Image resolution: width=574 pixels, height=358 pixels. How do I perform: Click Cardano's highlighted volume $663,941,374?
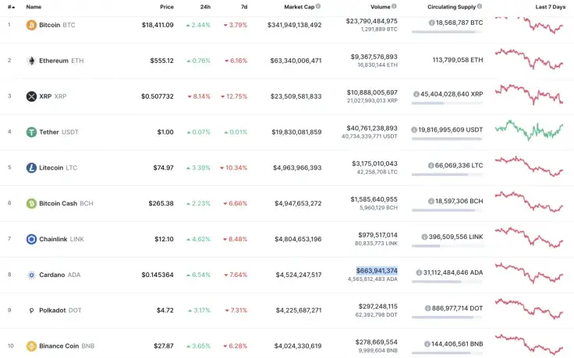[x=377, y=271]
